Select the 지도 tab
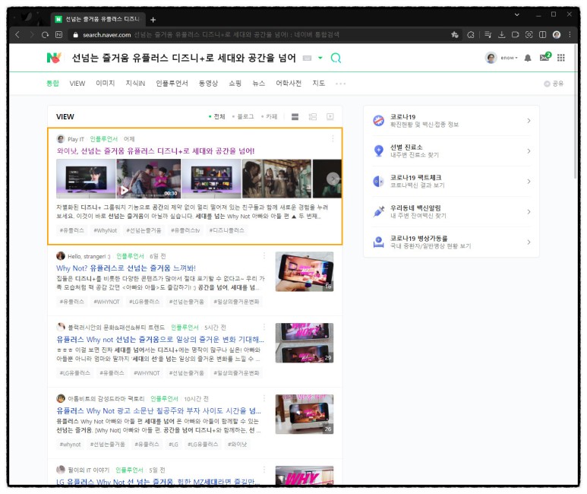 tap(319, 83)
